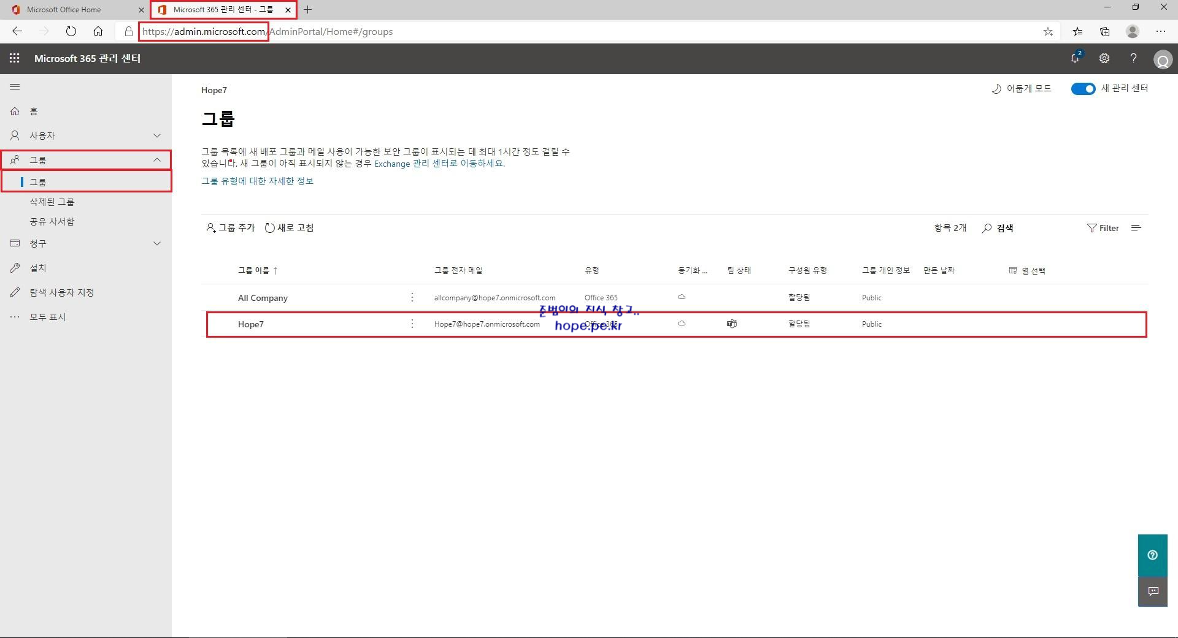
Task: Open the Hope7 group row
Action: pyautogui.click(x=676, y=324)
